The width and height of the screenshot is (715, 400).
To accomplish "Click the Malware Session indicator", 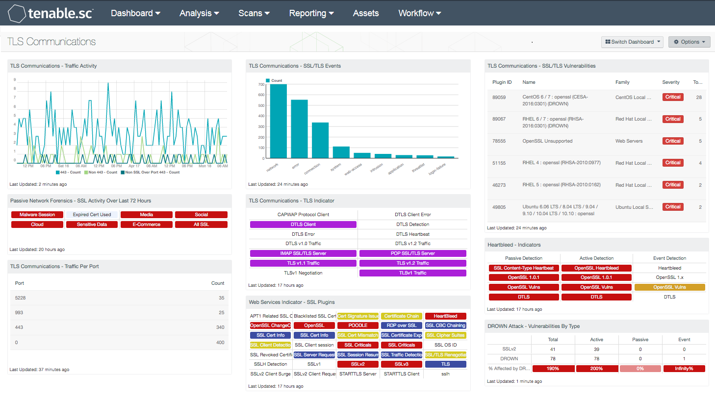I will pyautogui.click(x=37, y=215).
